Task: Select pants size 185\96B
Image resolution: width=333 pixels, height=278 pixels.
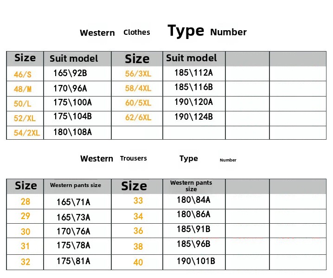Action: (x=193, y=244)
